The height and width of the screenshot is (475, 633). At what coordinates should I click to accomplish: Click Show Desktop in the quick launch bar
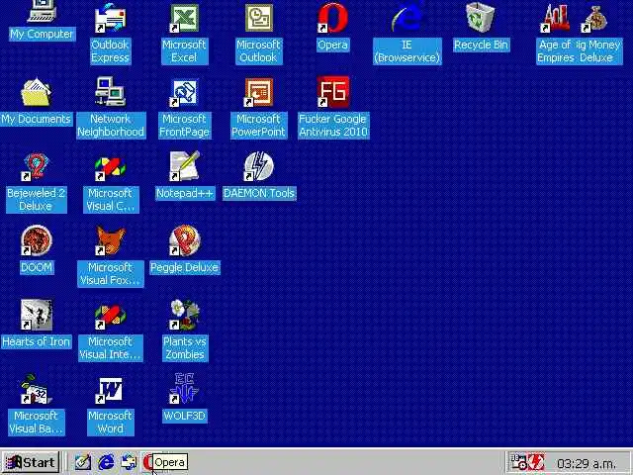point(82,462)
